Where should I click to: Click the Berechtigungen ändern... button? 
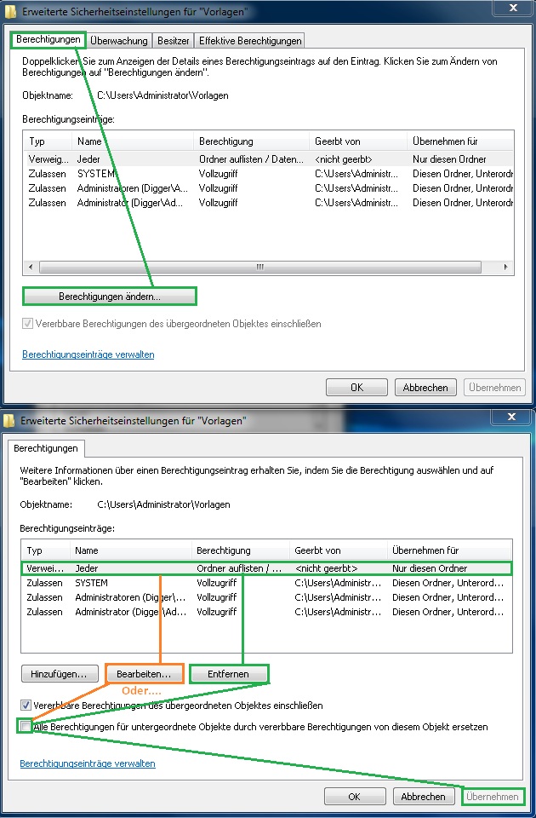pyautogui.click(x=110, y=297)
